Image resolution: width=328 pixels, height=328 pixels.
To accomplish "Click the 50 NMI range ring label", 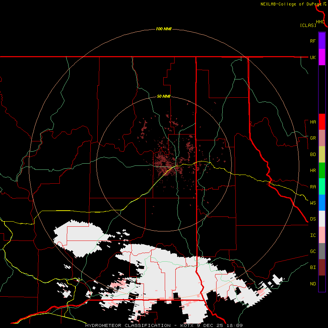I will click(x=164, y=97).
